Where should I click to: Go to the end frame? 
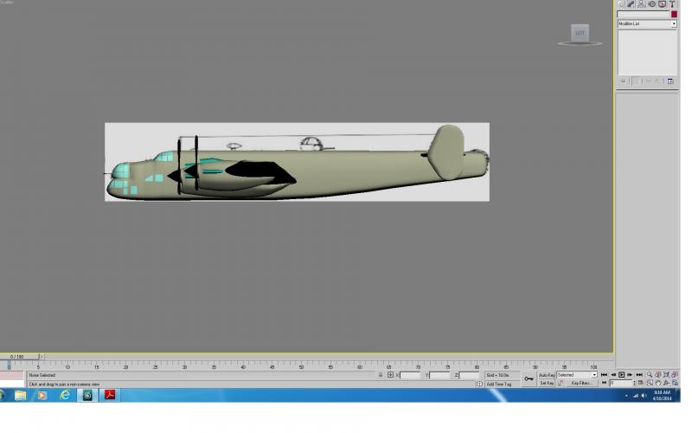pyautogui.click(x=639, y=375)
